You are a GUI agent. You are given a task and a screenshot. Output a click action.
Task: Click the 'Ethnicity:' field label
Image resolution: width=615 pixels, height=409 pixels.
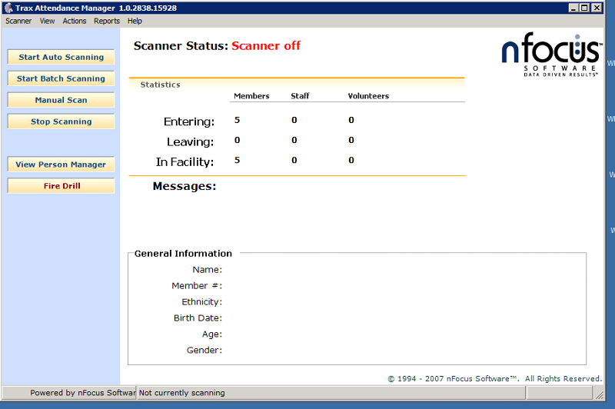[x=201, y=302]
